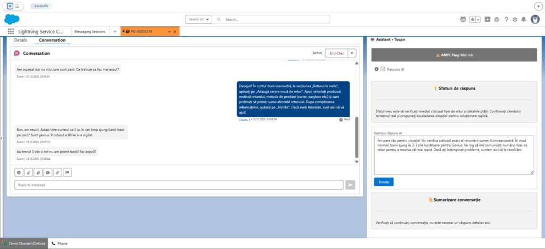545x249 pixels.
Task: Click the send message arrow button
Action: click(350, 185)
